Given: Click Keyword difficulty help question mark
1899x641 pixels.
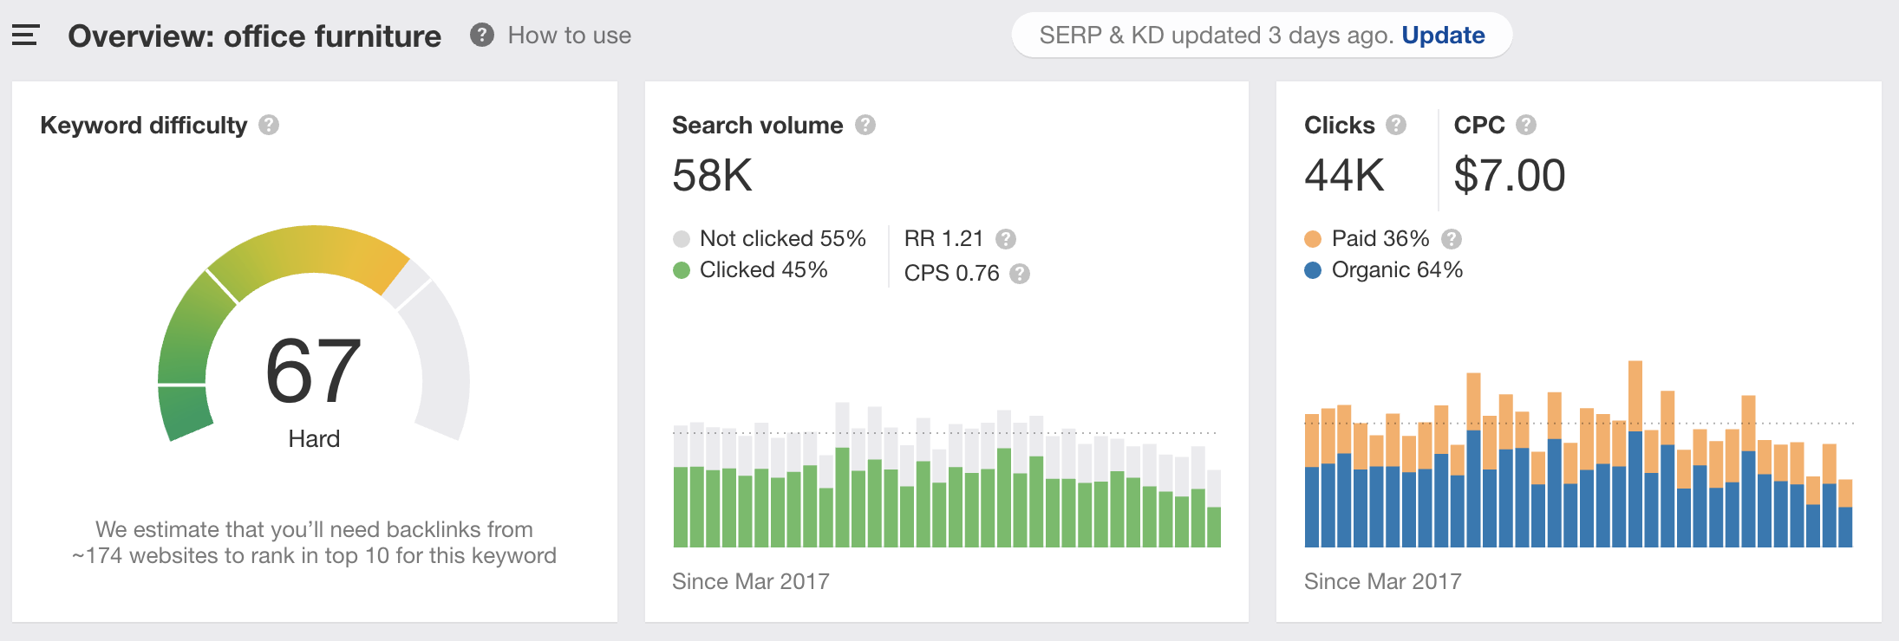Looking at the screenshot, I should point(269,126).
